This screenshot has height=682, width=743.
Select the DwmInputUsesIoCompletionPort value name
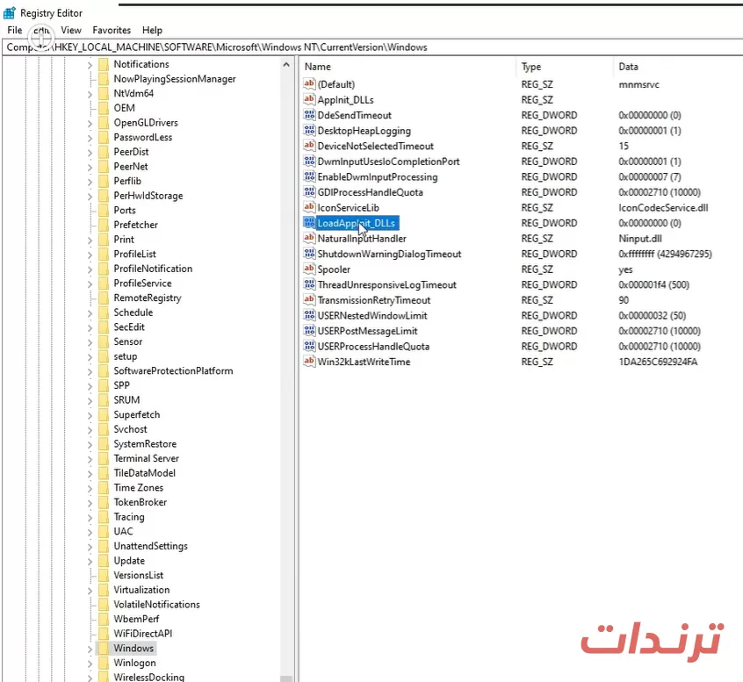[x=388, y=162]
